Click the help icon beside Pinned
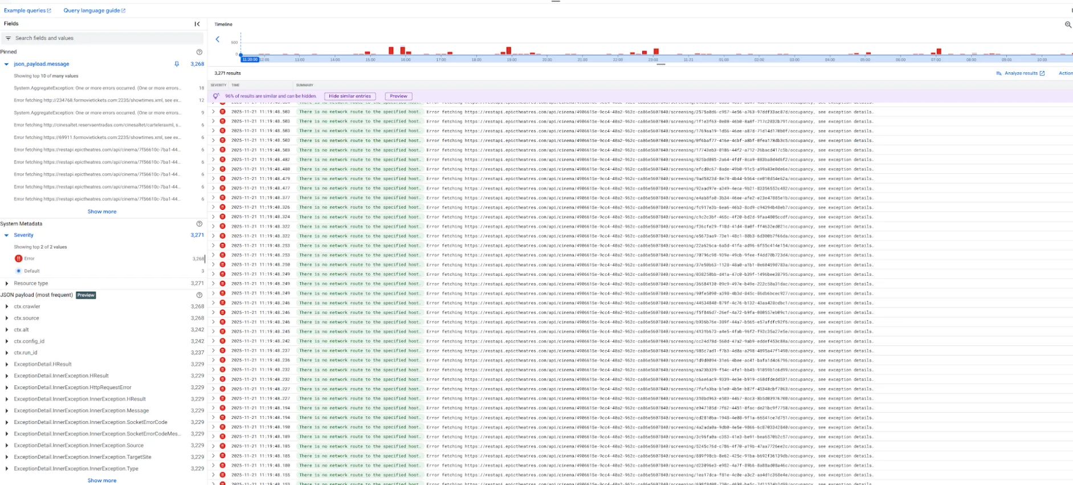This screenshot has height=485, width=1073. pyautogui.click(x=199, y=52)
